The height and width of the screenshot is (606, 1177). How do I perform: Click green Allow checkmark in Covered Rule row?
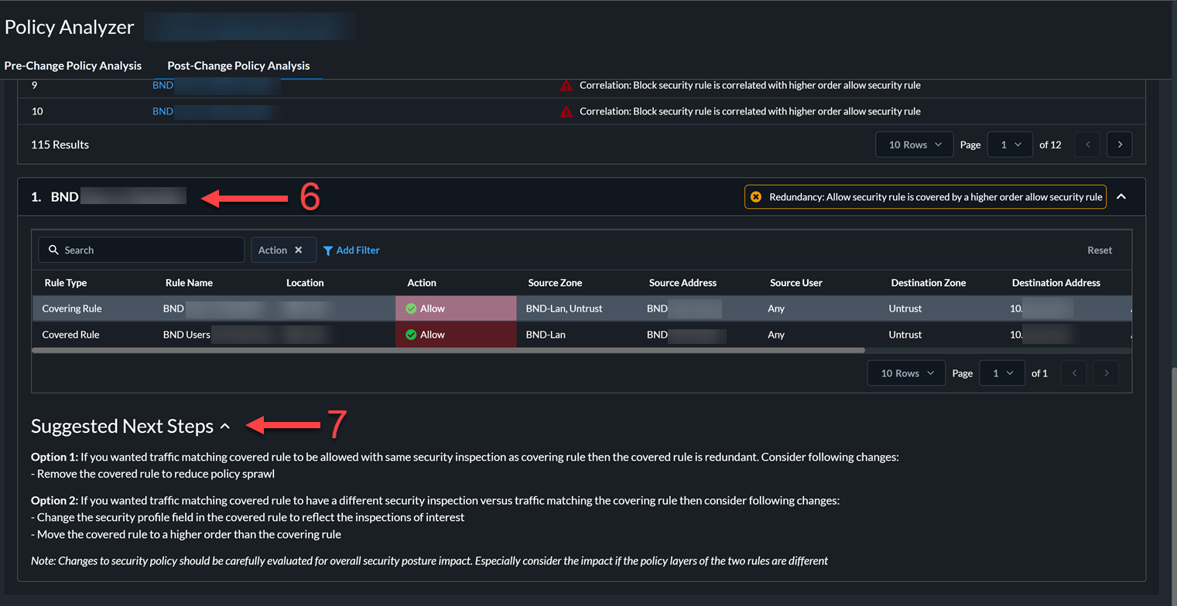411,335
